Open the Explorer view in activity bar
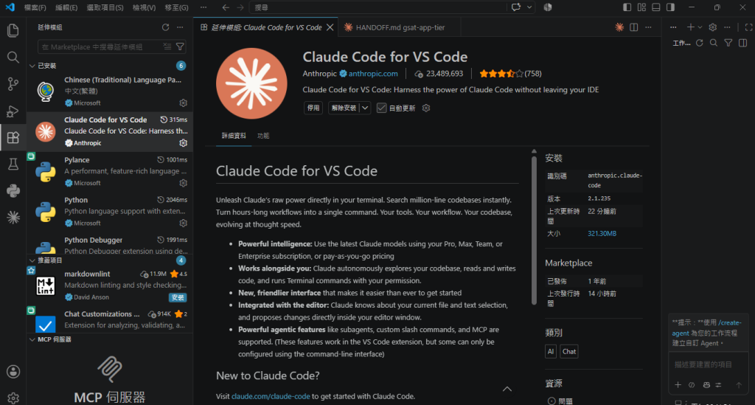Viewport: 755px width, 405px height. pyautogui.click(x=13, y=30)
